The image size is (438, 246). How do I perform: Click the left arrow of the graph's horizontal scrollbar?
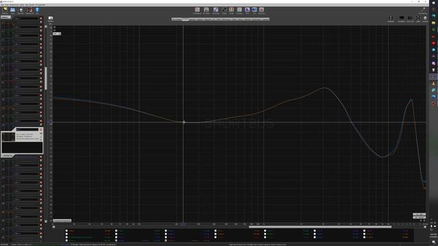tap(54, 227)
